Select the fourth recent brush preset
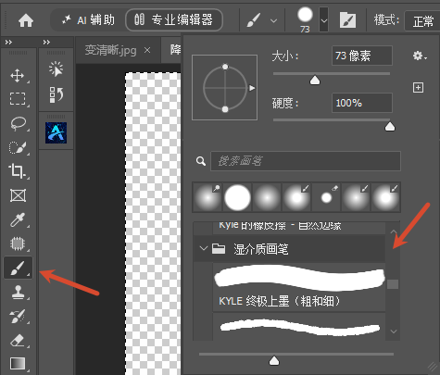 click(296, 197)
